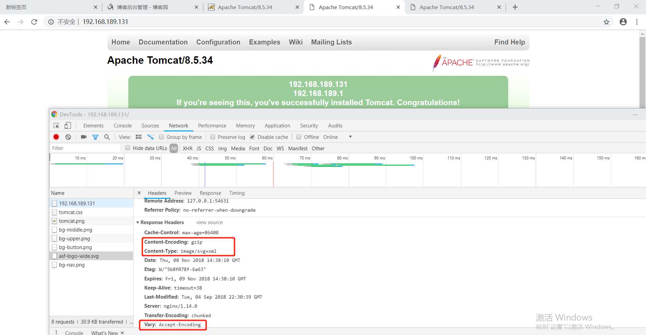646x335 pixels.
Task: Open the Security panel tab
Action: 309,126
